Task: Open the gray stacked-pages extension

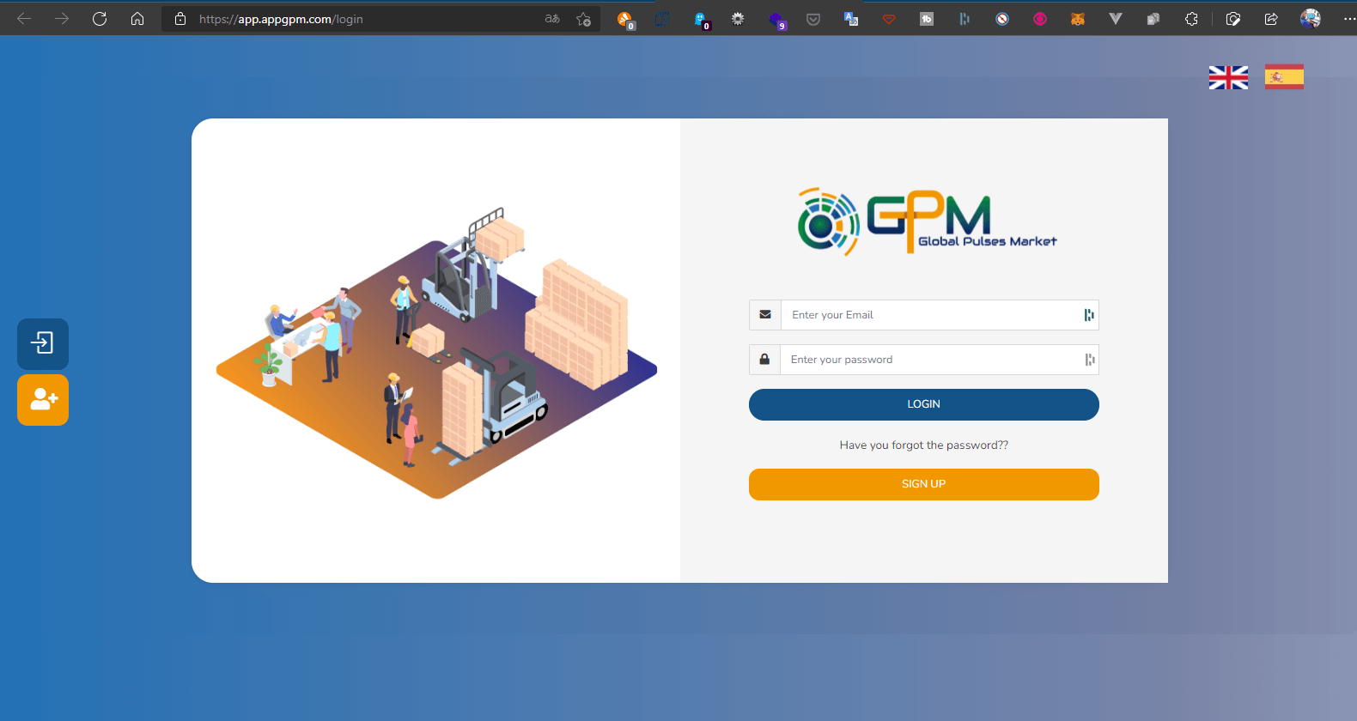Action: (x=1153, y=19)
